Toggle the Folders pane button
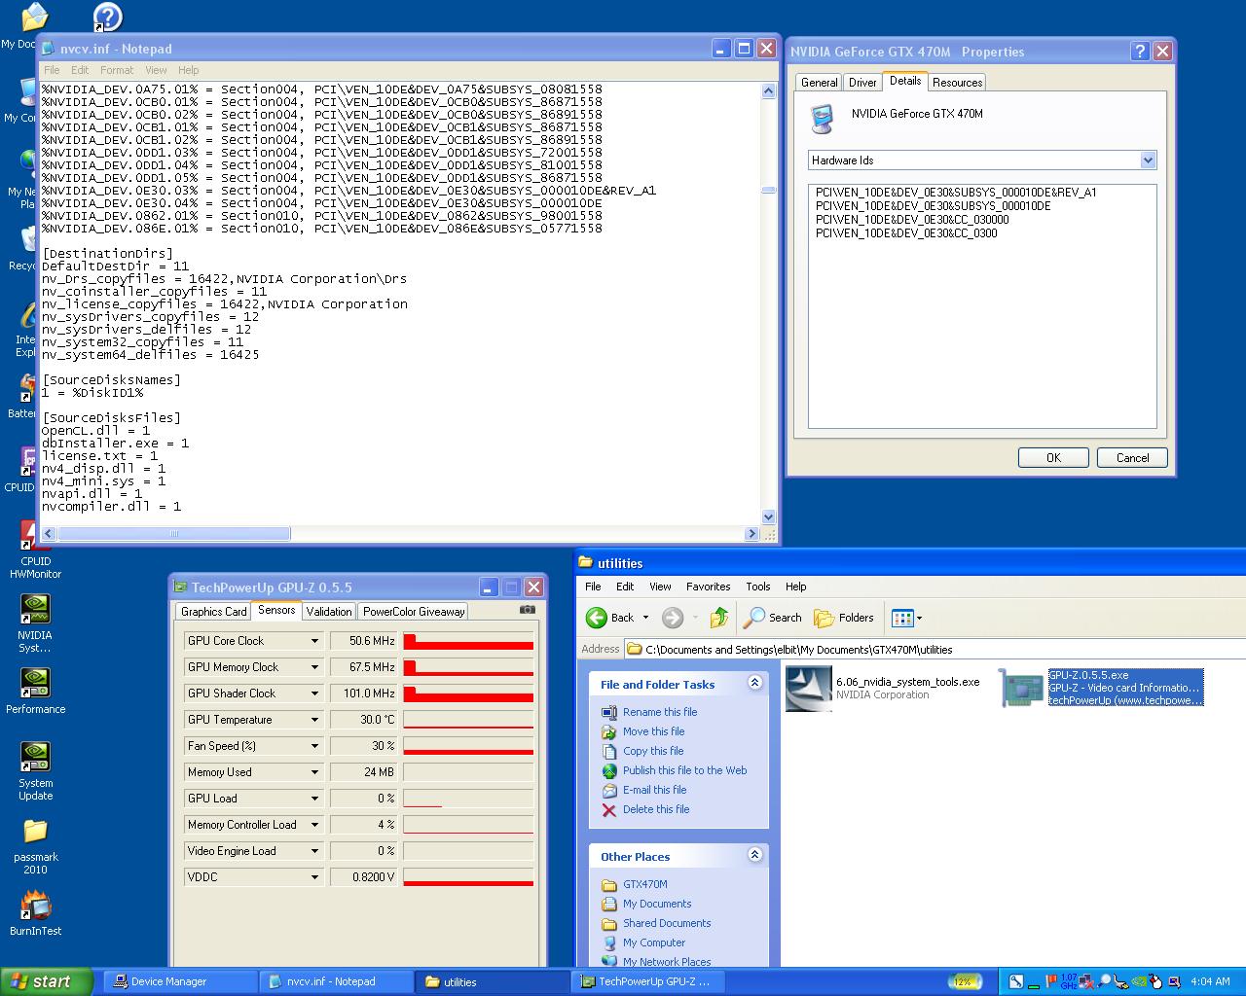Viewport: 1246px width, 996px height. pos(844,618)
